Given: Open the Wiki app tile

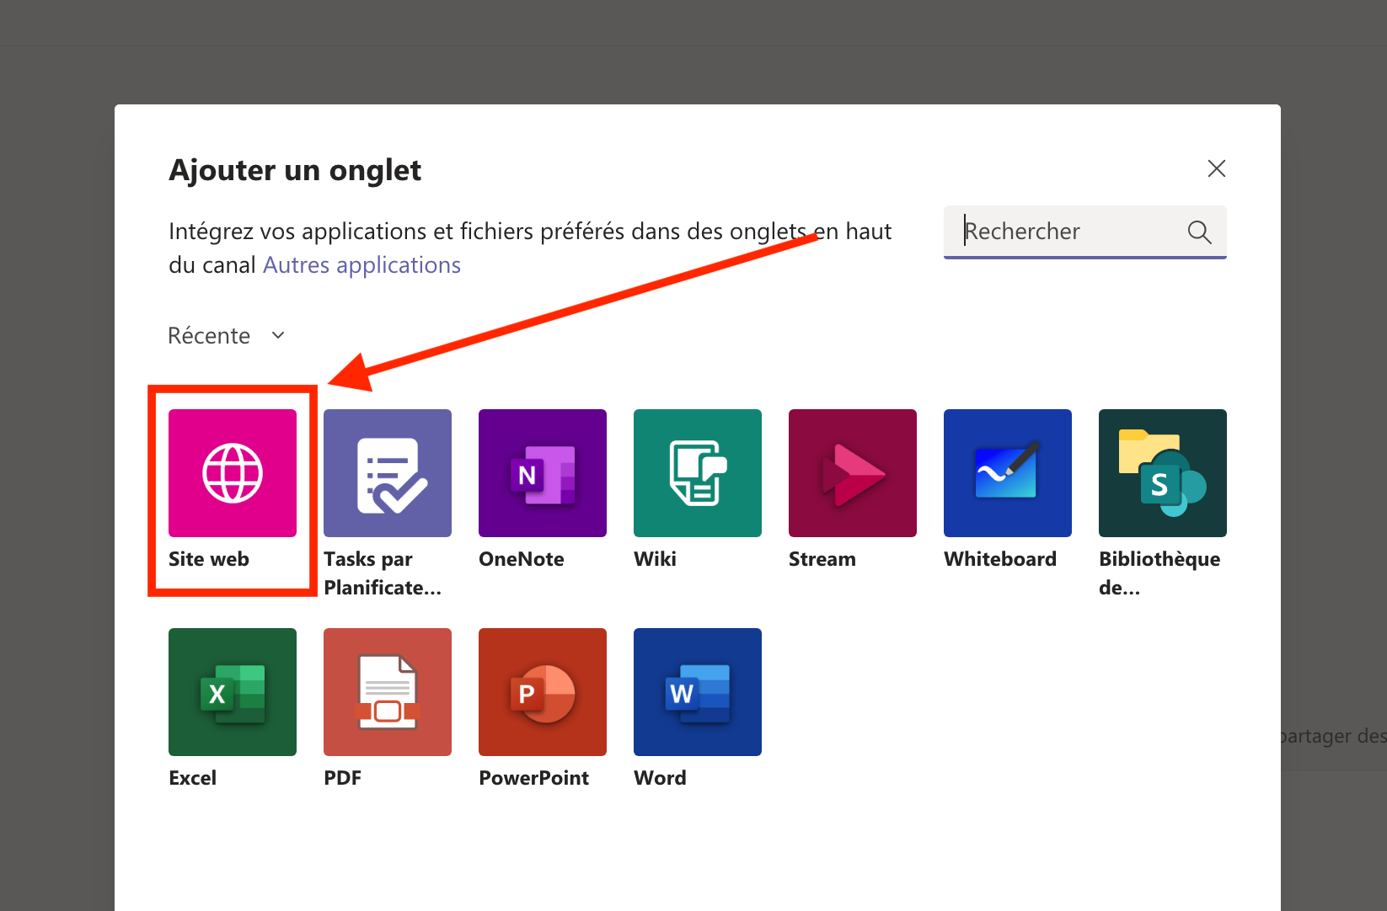Looking at the screenshot, I should click(x=698, y=473).
